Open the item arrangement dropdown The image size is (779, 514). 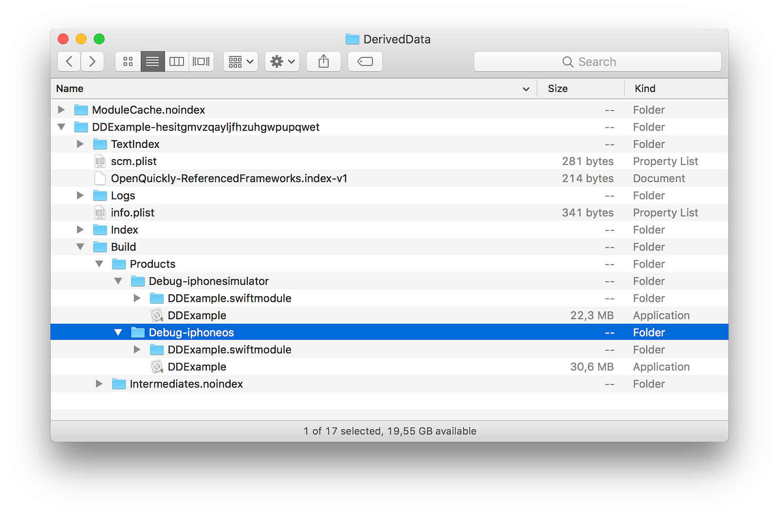point(241,61)
